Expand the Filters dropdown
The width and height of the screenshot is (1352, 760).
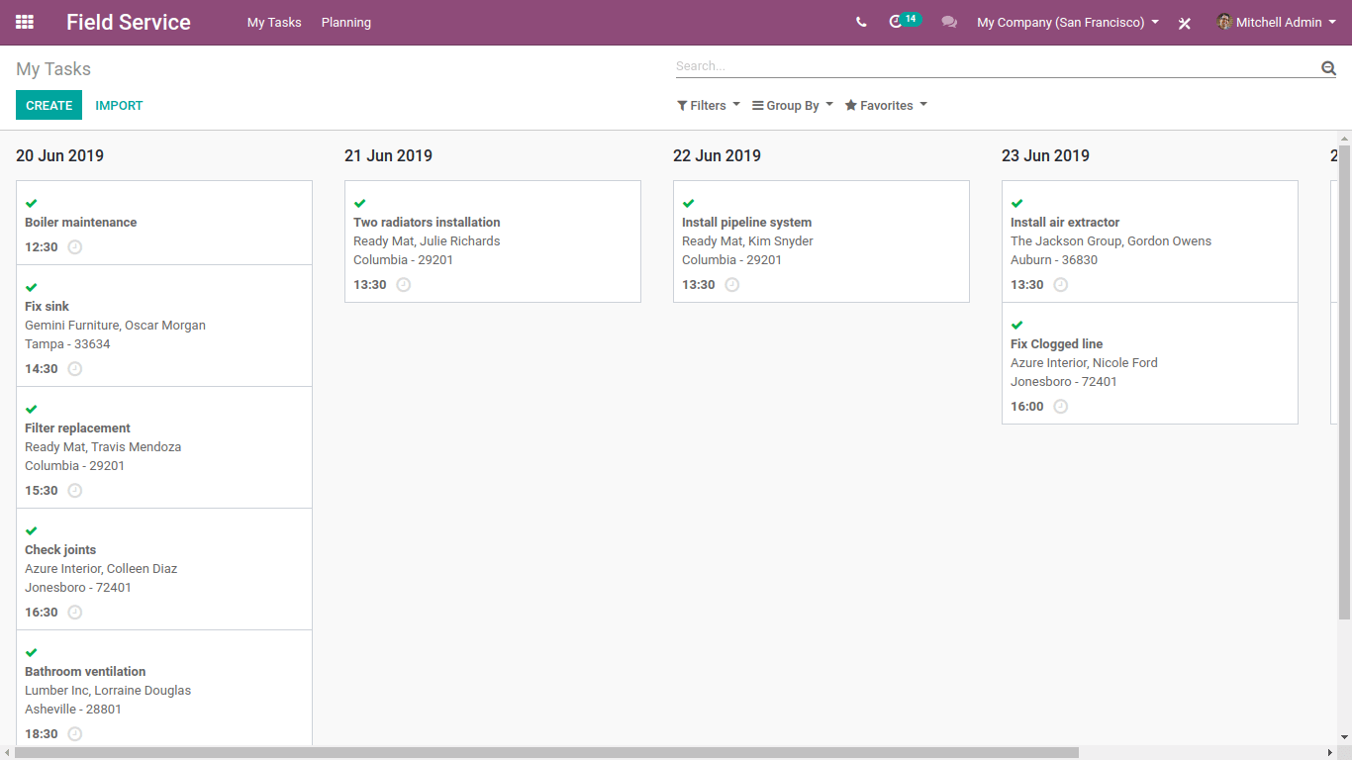pyautogui.click(x=709, y=106)
